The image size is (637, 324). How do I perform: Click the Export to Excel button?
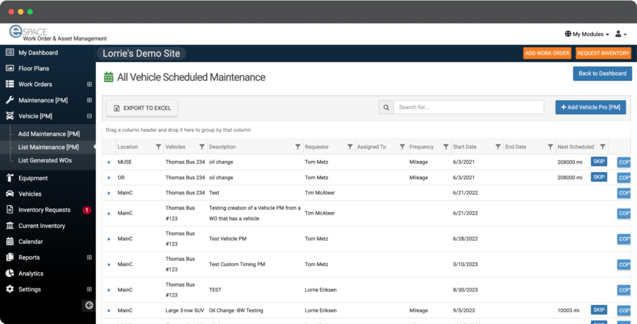[x=142, y=108]
